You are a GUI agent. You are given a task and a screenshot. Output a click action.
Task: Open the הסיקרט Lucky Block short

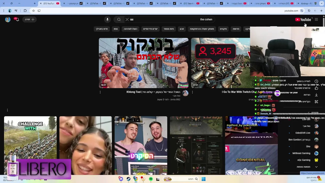[x=141, y=145]
